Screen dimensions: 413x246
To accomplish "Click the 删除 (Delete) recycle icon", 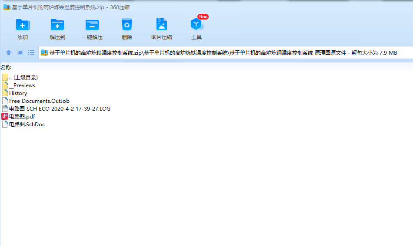I will click(x=127, y=25).
